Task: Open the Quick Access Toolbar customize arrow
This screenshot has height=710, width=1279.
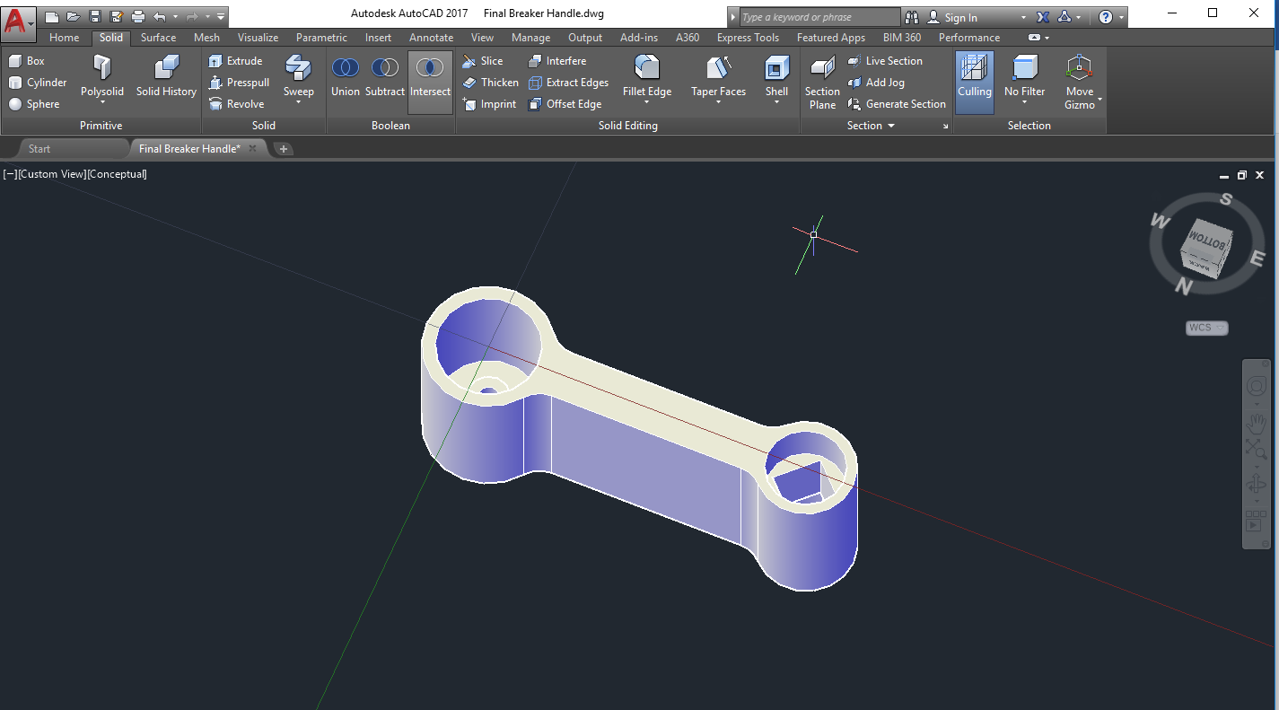Action: (221, 16)
